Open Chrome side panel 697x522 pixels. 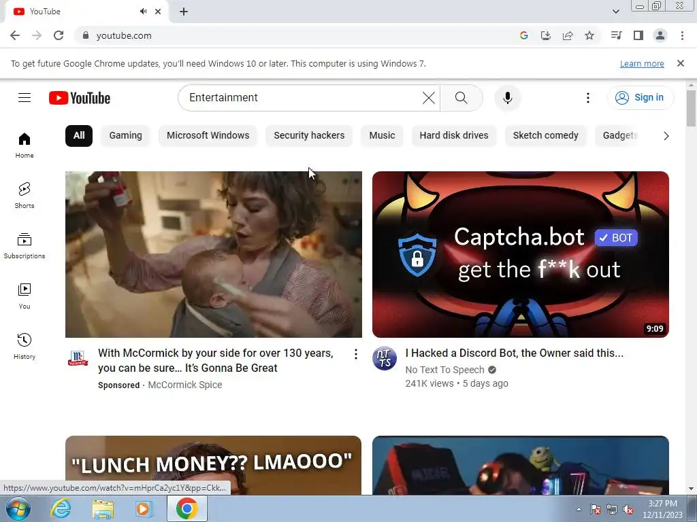pyautogui.click(x=638, y=35)
